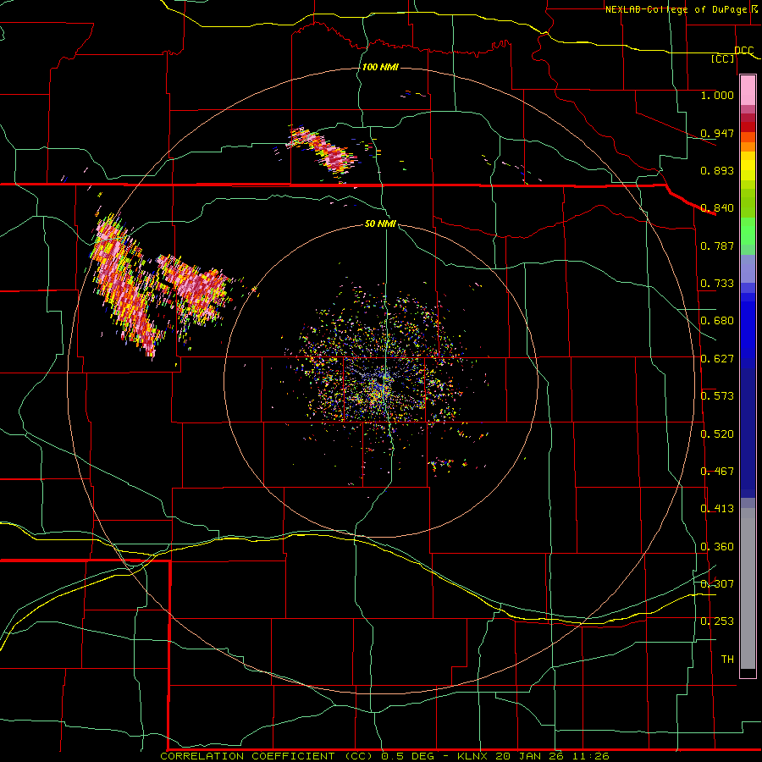Click the 0.360 color scale label
Screen dimensions: 762x762
[x=717, y=547]
